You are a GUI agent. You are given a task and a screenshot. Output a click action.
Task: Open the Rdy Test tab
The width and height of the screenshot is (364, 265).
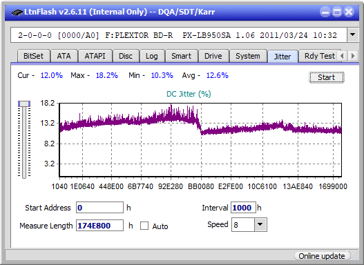[x=319, y=56]
